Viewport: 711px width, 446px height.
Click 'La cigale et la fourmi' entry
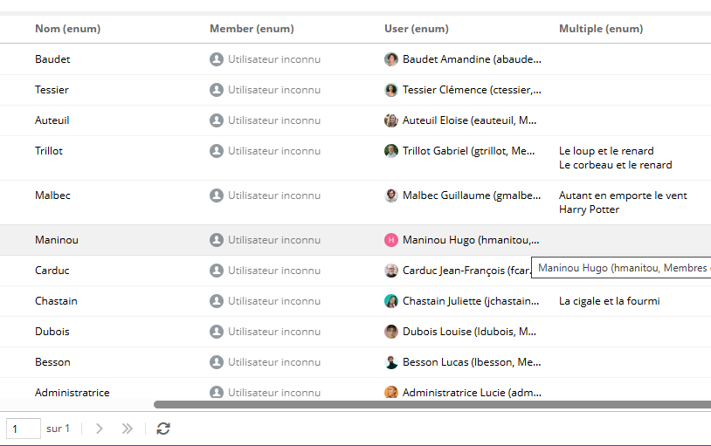pyautogui.click(x=609, y=301)
